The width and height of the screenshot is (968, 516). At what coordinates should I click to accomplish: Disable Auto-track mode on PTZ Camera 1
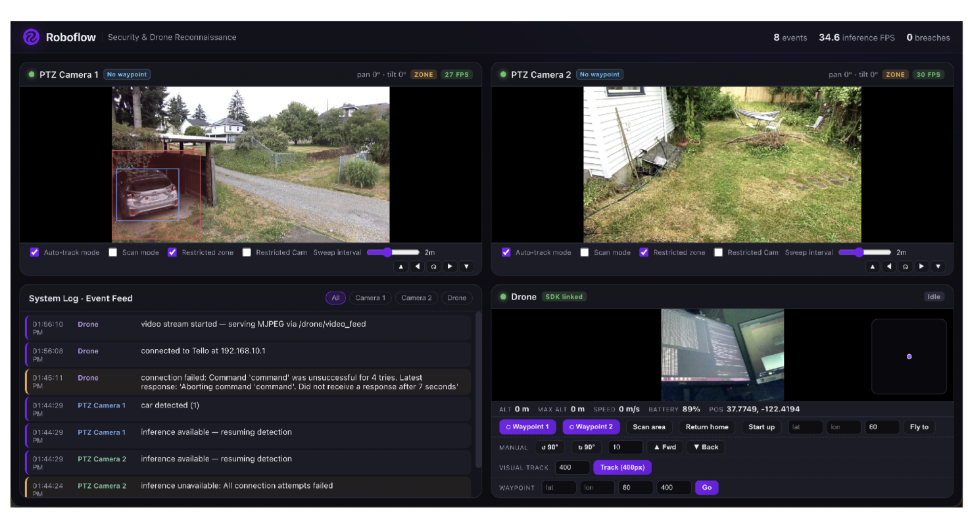pos(35,252)
